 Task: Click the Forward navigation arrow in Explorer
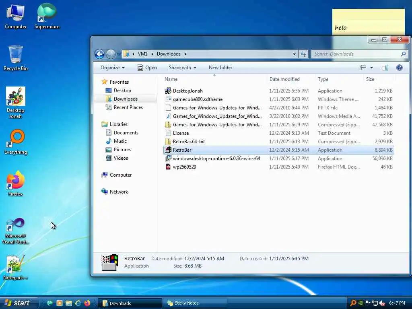(x=111, y=54)
